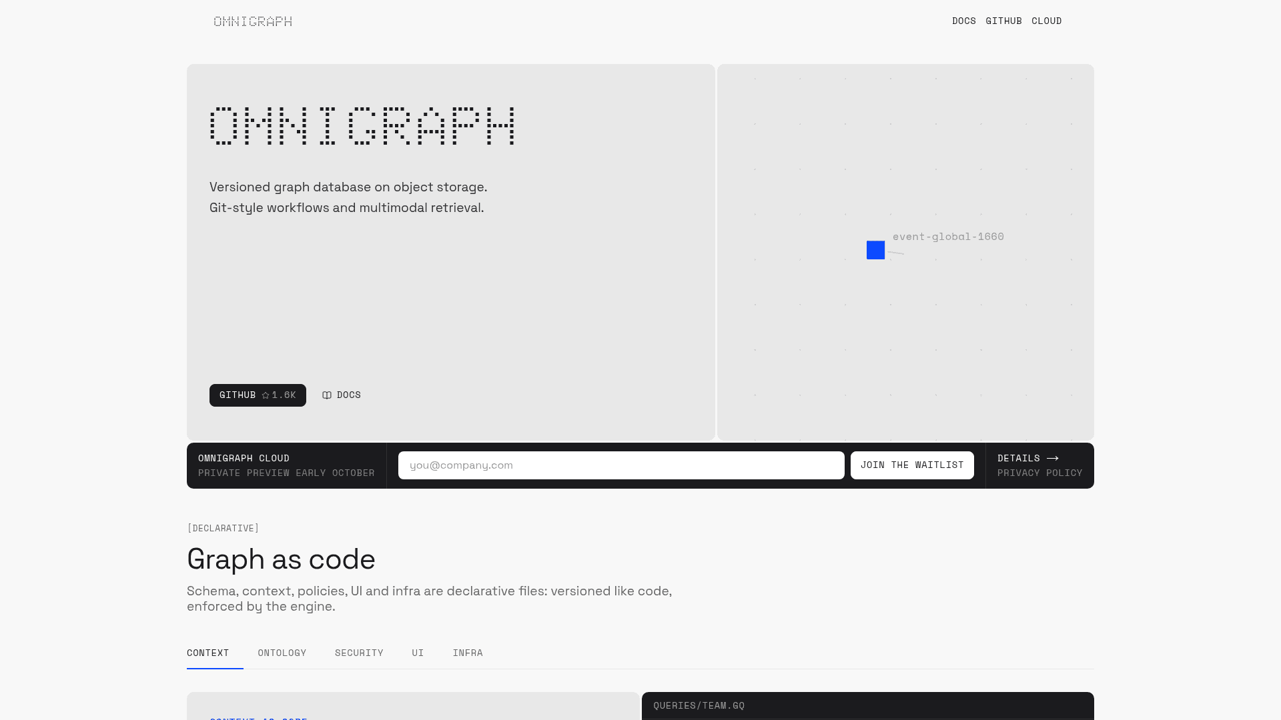Select the CONTEXT tab
This screenshot has width=1281, height=720.
[208, 653]
